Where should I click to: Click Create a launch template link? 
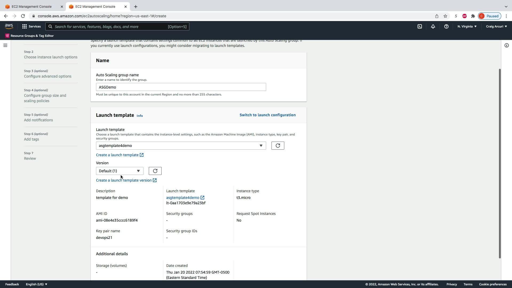tap(117, 155)
